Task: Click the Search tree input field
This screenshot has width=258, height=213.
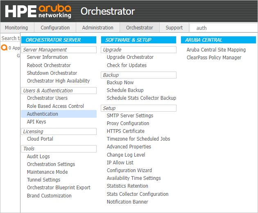Action: 10,38
